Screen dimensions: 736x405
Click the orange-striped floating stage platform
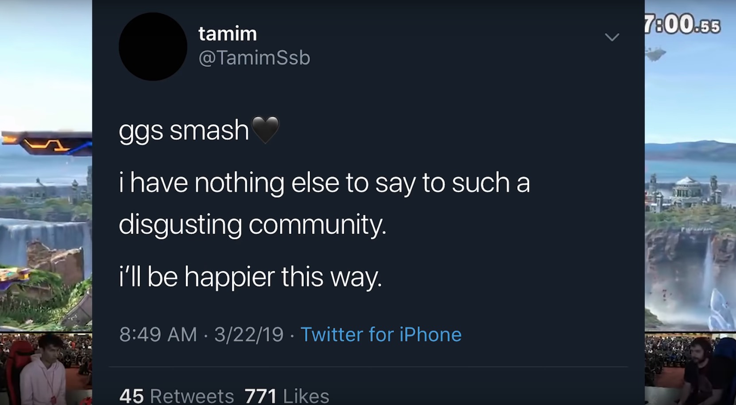tap(46, 143)
